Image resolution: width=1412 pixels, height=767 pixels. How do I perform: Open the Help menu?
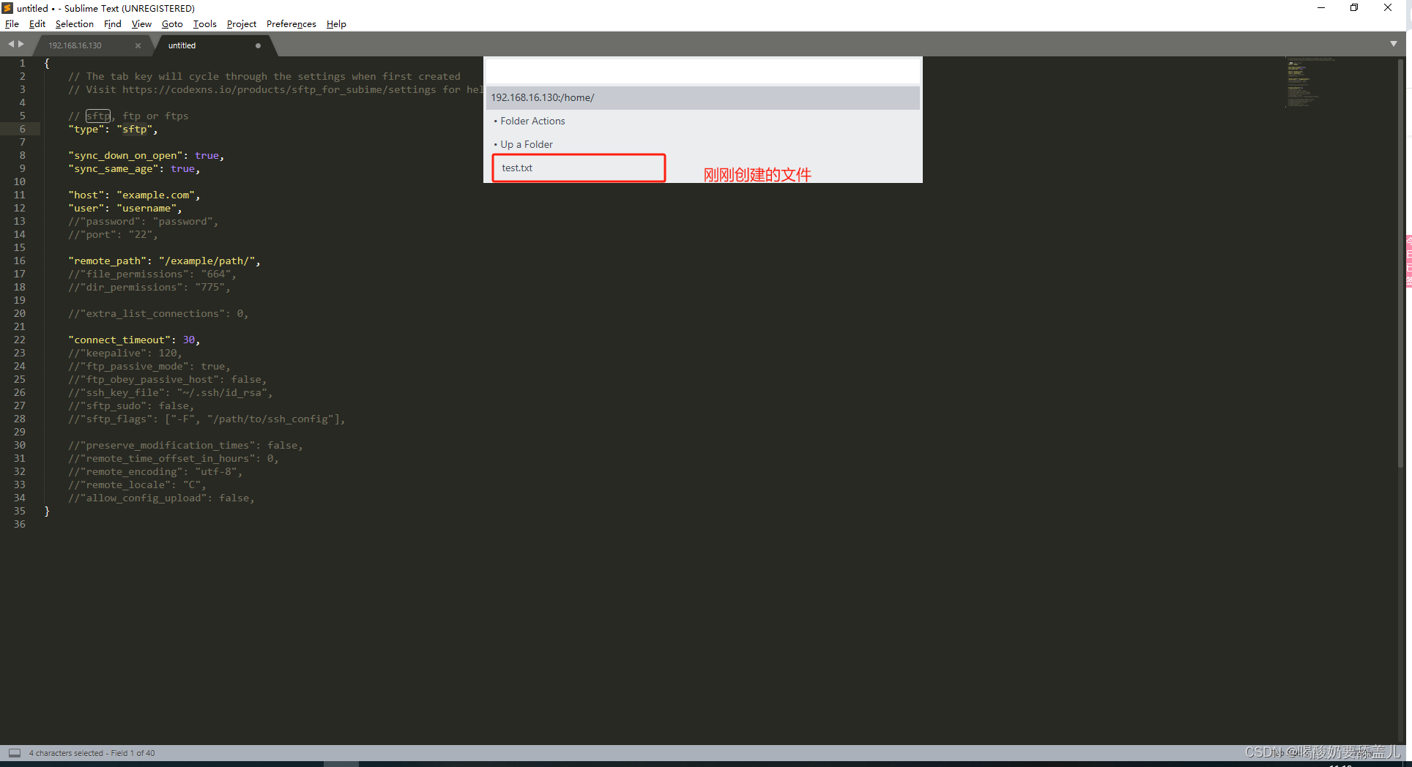(x=336, y=23)
